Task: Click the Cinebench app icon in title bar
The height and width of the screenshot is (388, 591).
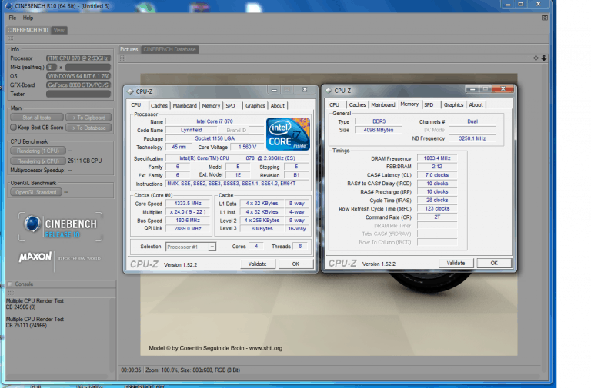Action: (x=9, y=5)
